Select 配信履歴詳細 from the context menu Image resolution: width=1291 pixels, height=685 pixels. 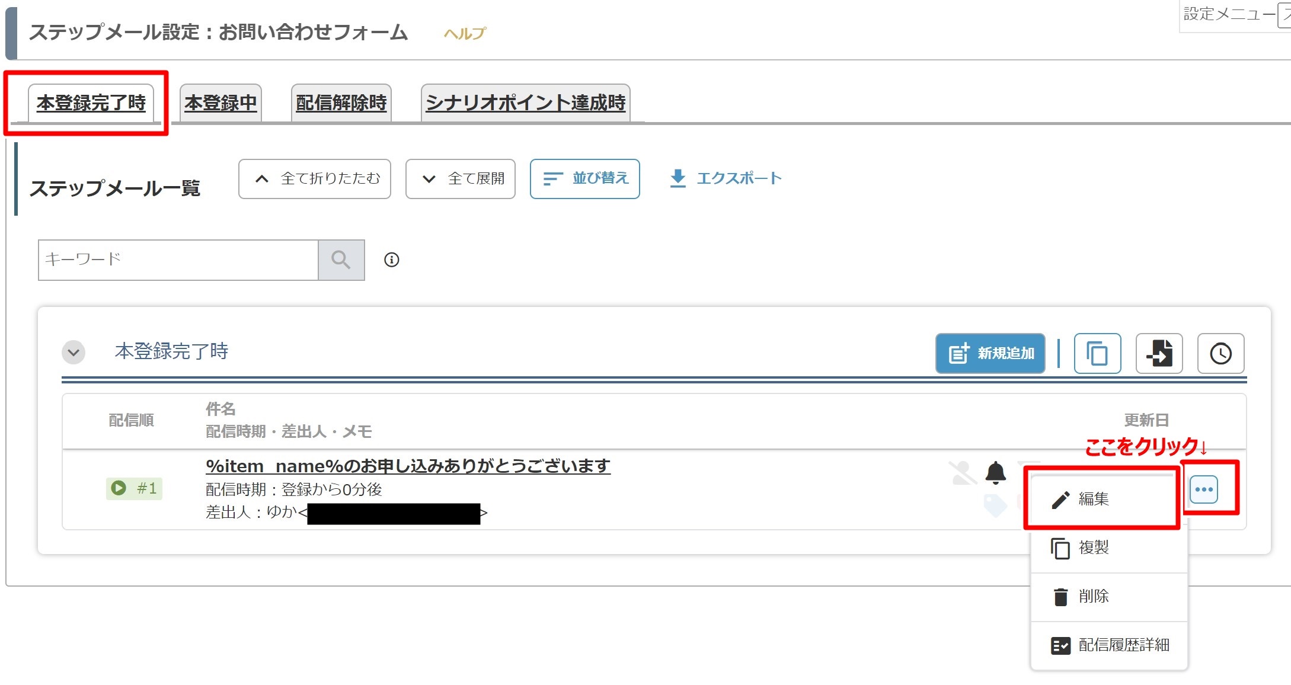click(x=1109, y=645)
